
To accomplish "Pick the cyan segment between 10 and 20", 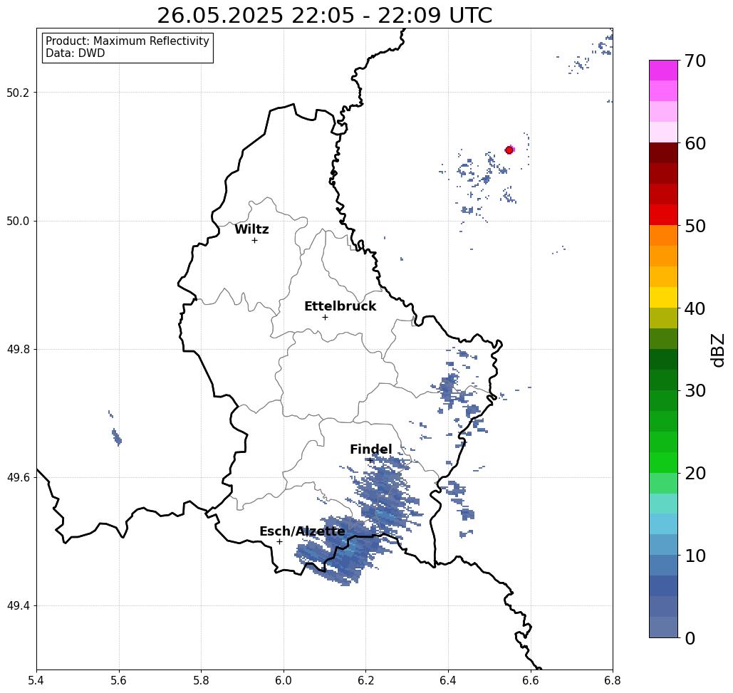I will pos(663,524).
